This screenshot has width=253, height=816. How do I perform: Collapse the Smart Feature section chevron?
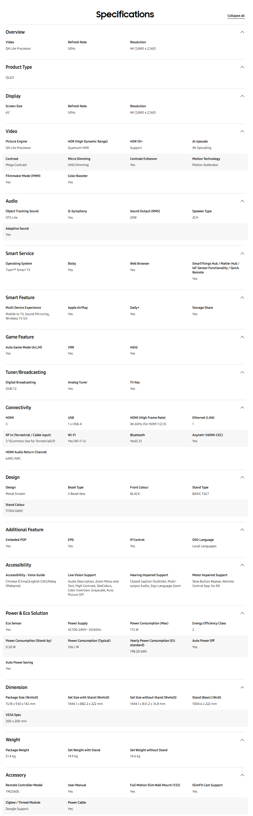242,297
